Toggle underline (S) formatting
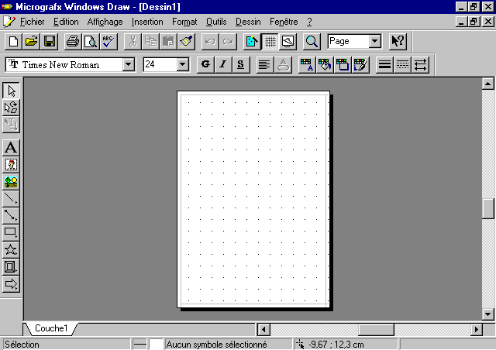Viewport: 496px width, 350px height. pyautogui.click(x=241, y=65)
